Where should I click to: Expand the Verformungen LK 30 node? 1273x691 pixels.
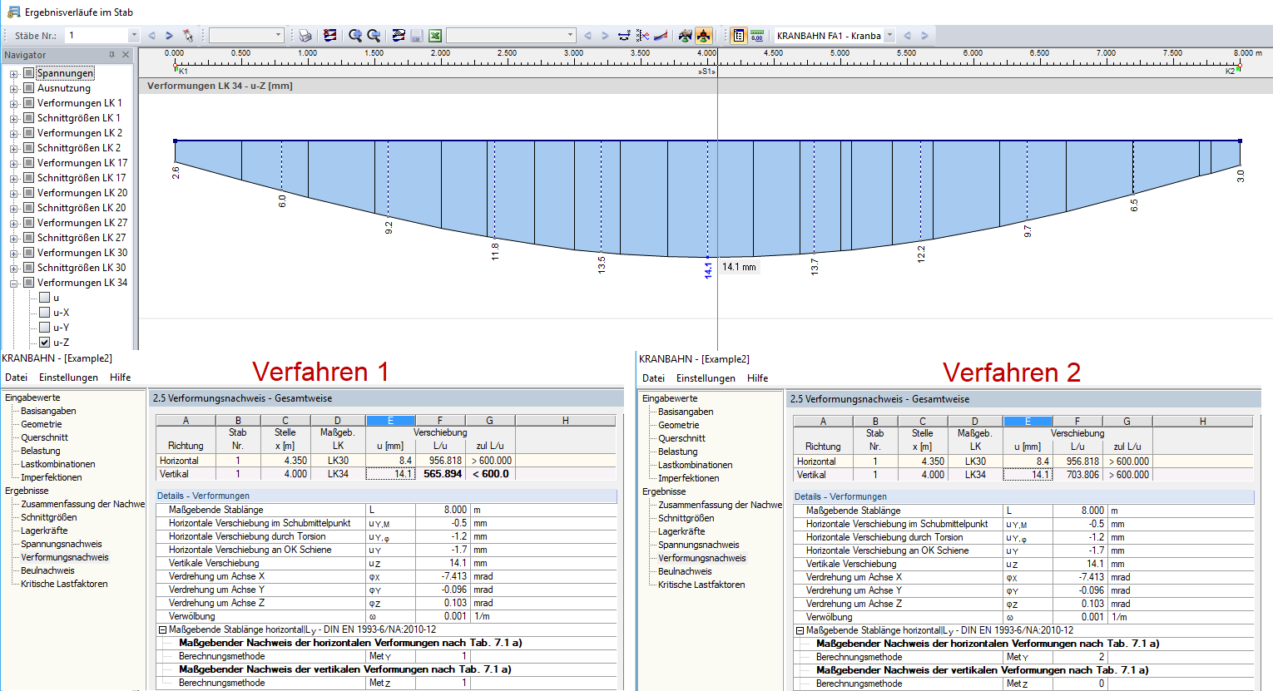[x=13, y=254]
